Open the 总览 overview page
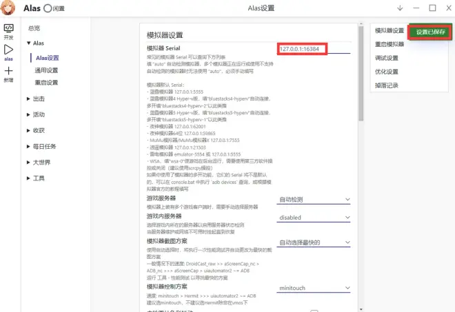455x312 pixels. pyautogui.click(x=34, y=28)
